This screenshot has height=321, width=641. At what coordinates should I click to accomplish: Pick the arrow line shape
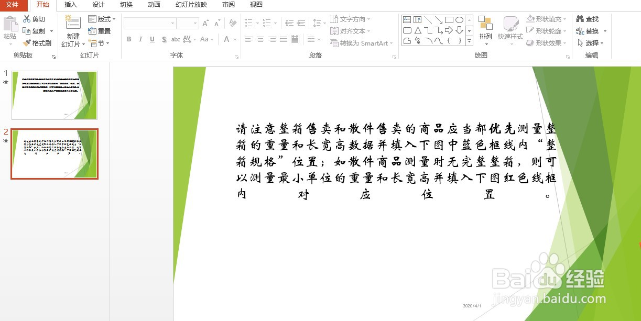click(x=438, y=20)
